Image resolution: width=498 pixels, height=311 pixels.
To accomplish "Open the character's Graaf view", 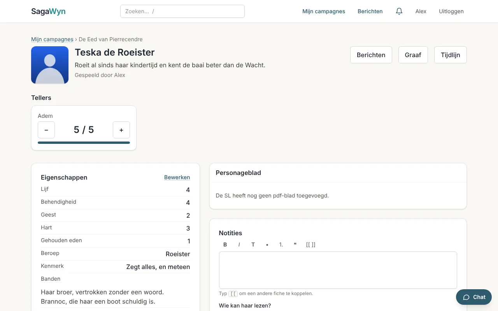I will click(413, 55).
